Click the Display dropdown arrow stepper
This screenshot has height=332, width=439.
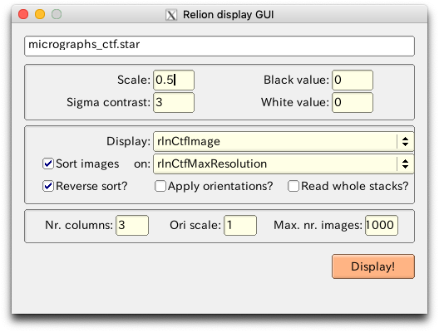(x=405, y=141)
